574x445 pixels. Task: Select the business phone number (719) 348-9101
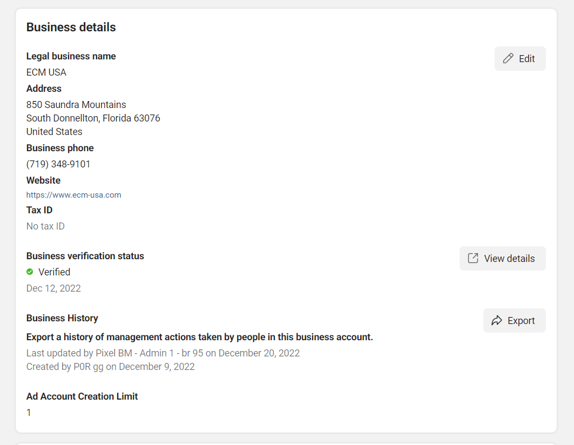click(58, 164)
